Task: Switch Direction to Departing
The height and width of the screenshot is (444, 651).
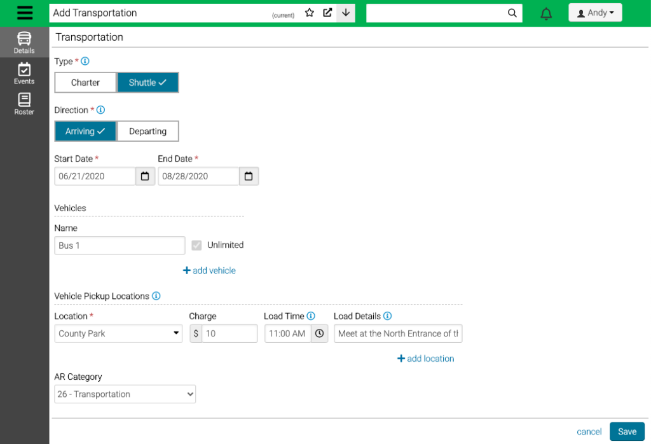Action: (x=147, y=131)
